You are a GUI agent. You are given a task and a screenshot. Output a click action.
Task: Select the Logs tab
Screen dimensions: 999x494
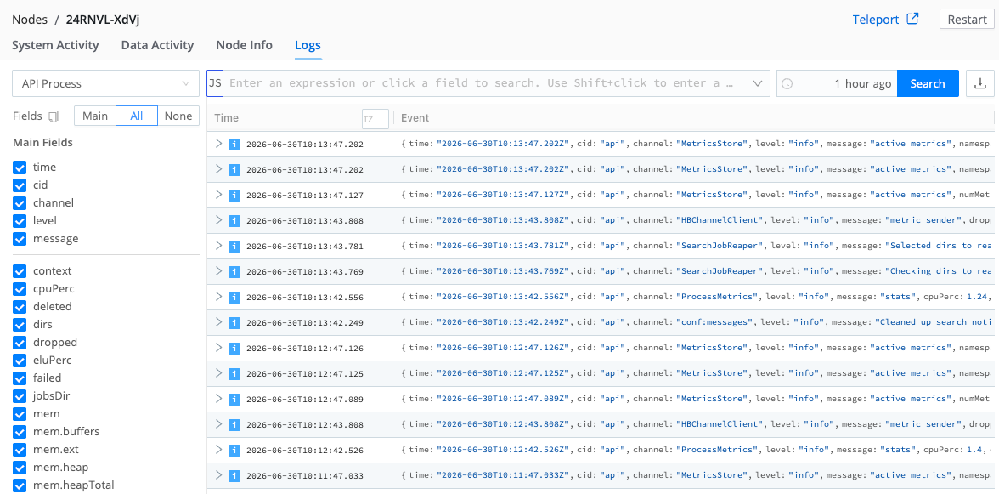pyautogui.click(x=308, y=45)
